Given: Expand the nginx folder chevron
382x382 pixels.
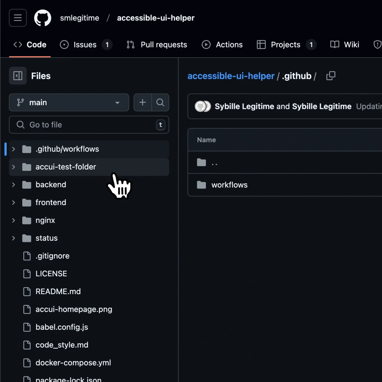Looking at the screenshot, I should 13,220.
